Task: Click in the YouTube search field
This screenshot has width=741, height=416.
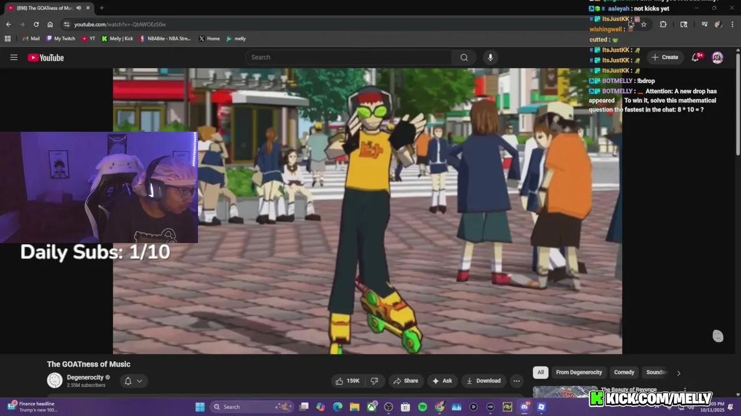Action: [x=349, y=57]
